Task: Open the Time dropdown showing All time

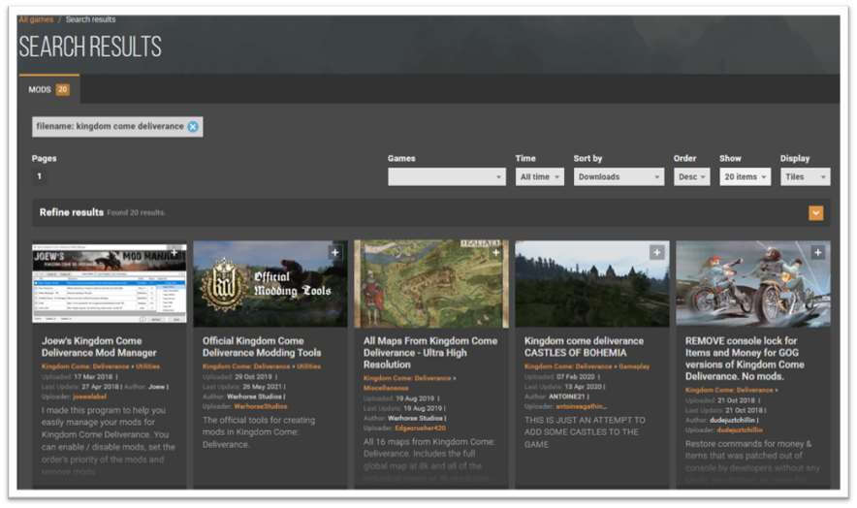Action: coord(539,177)
